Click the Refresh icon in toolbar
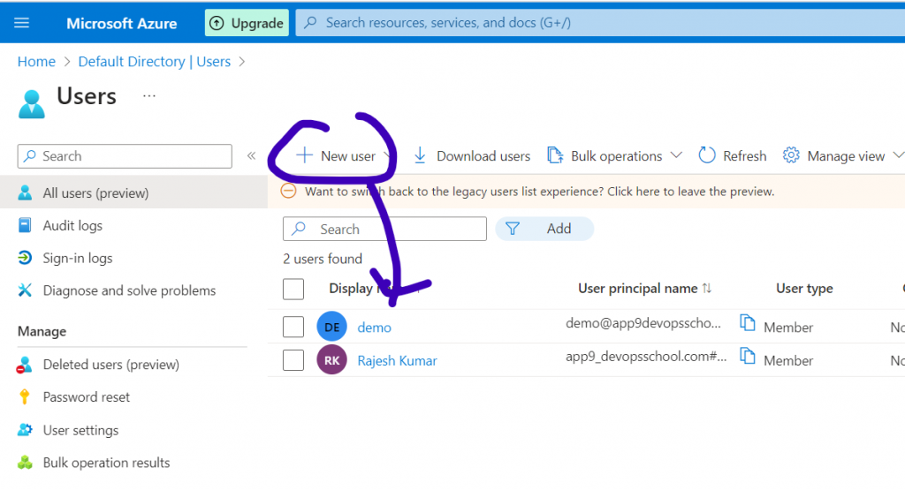This screenshot has width=905, height=490. click(707, 155)
